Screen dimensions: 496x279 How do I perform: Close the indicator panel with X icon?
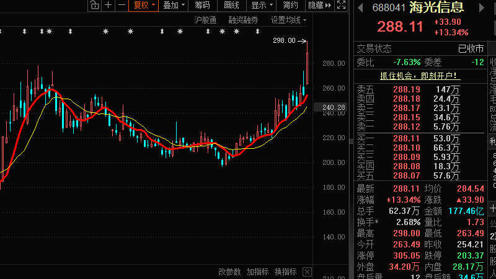click(x=307, y=272)
